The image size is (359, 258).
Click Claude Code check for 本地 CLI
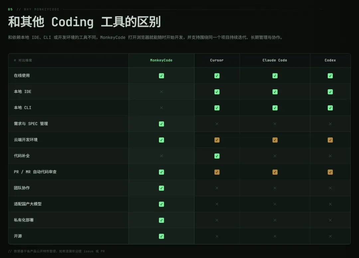click(275, 108)
